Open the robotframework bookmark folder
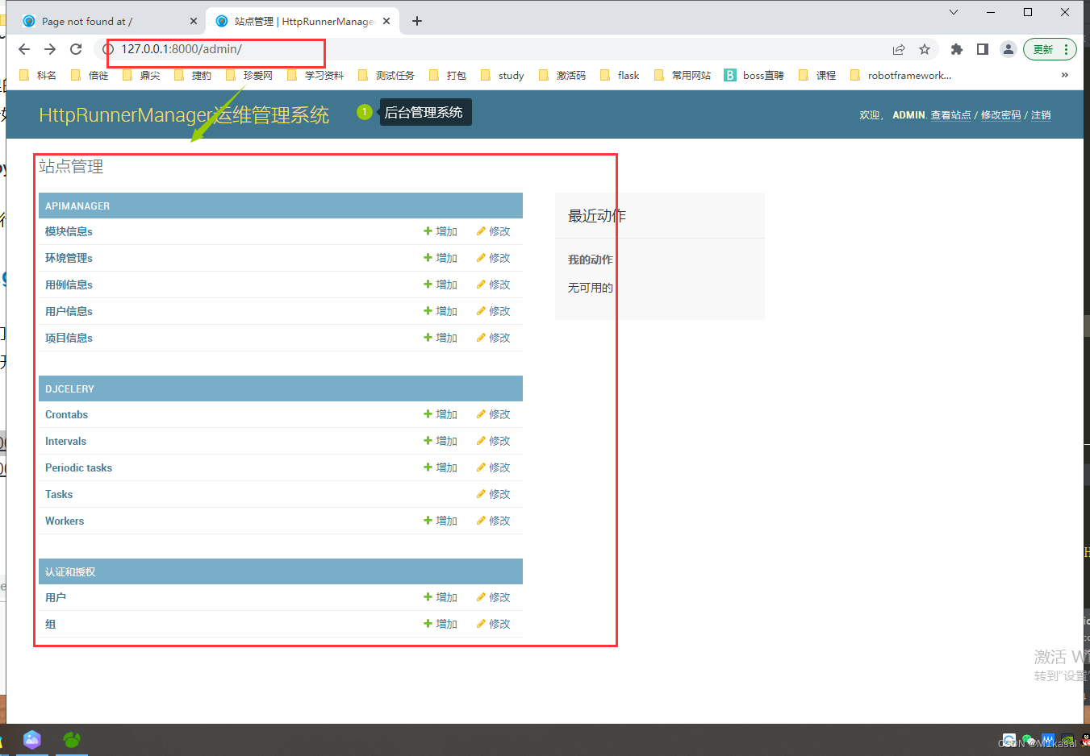The height and width of the screenshot is (756, 1090). point(900,75)
